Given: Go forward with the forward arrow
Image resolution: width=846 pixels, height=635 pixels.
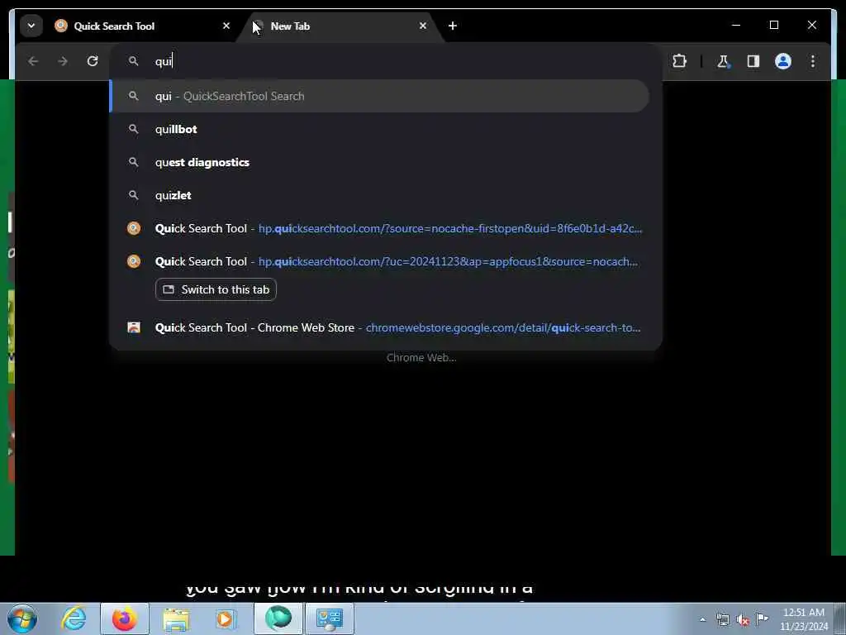Looking at the screenshot, I should tap(63, 61).
